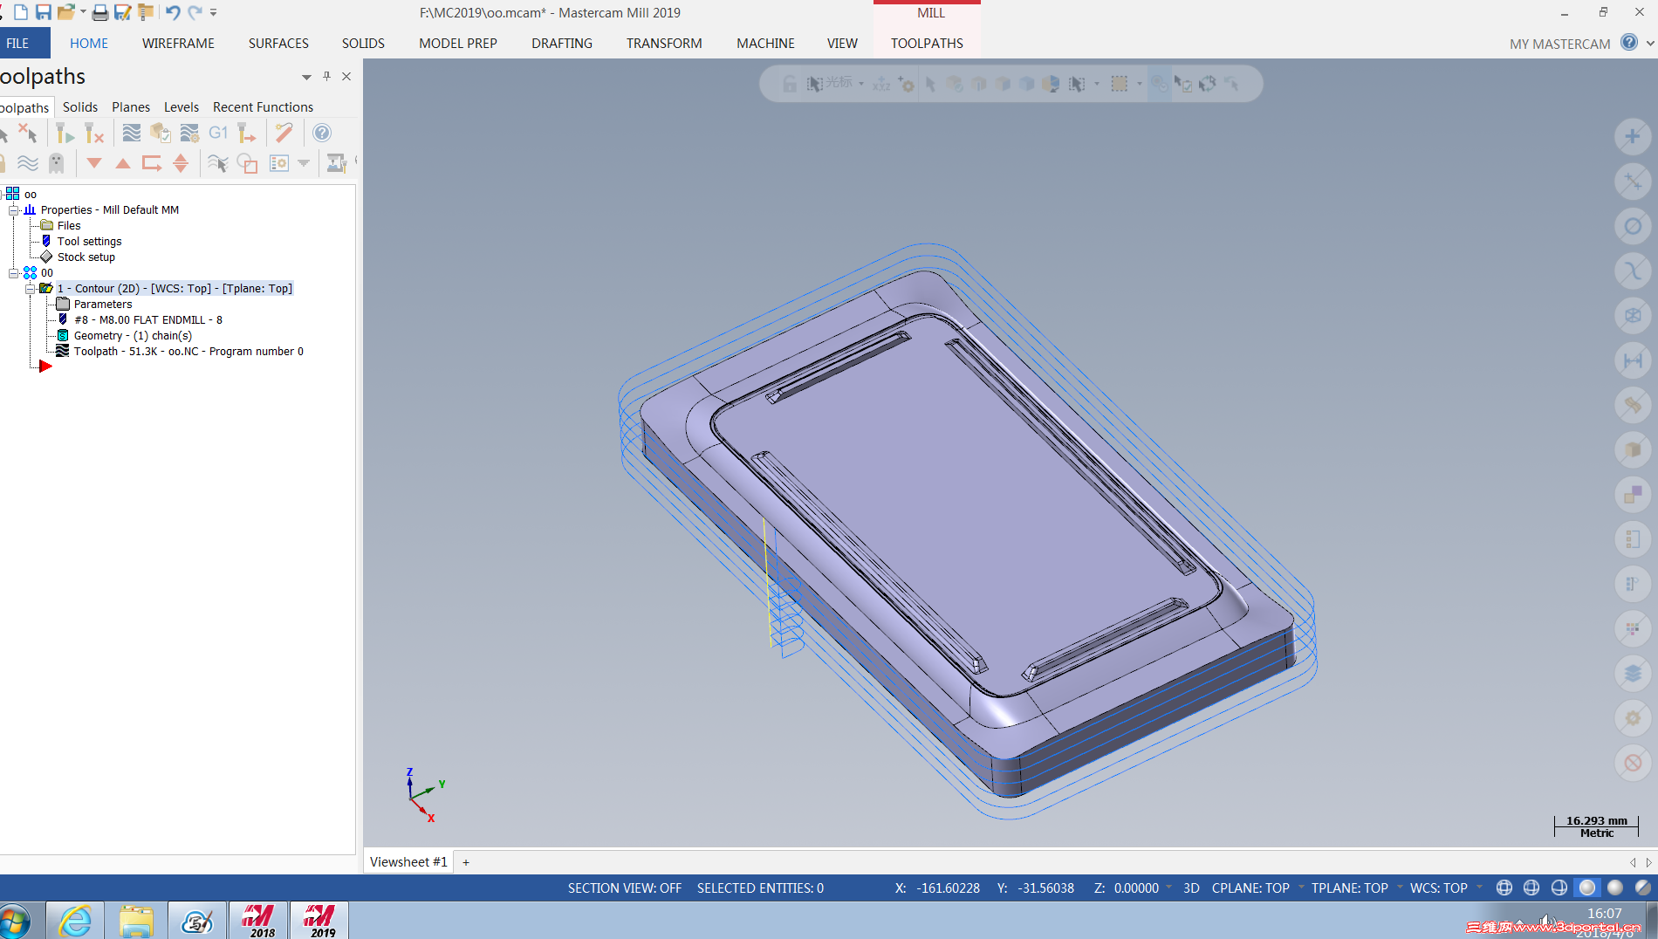Screen dimensions: 1658x939
Task: Click the machine simulation icon
Action: [x=336, y=163]
